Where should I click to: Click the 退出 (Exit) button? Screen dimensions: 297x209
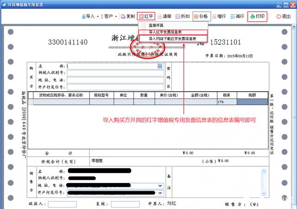coord(284,16)
